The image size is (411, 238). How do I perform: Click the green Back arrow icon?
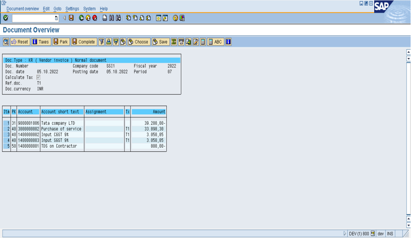[82, 18]
